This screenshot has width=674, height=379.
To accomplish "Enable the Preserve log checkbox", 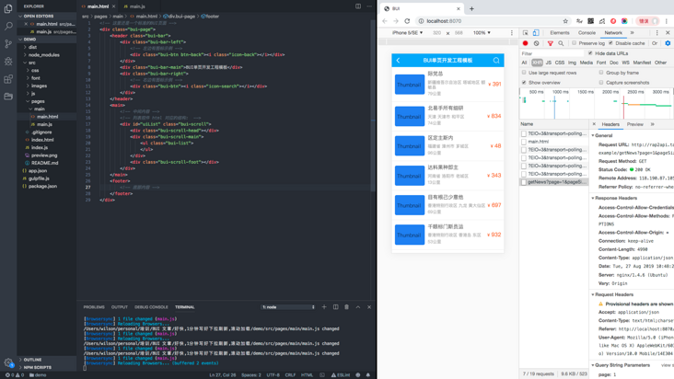I will (x=573, y=43).
